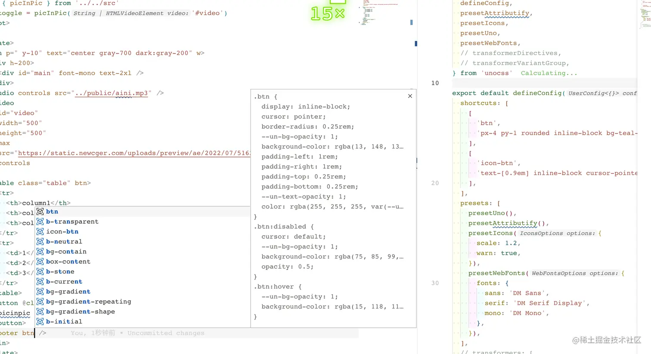The image size is (651, 354).
Task: Click the 'icon-btn' string in uno config
Action: pyautogui.click(x=499, y=163)
